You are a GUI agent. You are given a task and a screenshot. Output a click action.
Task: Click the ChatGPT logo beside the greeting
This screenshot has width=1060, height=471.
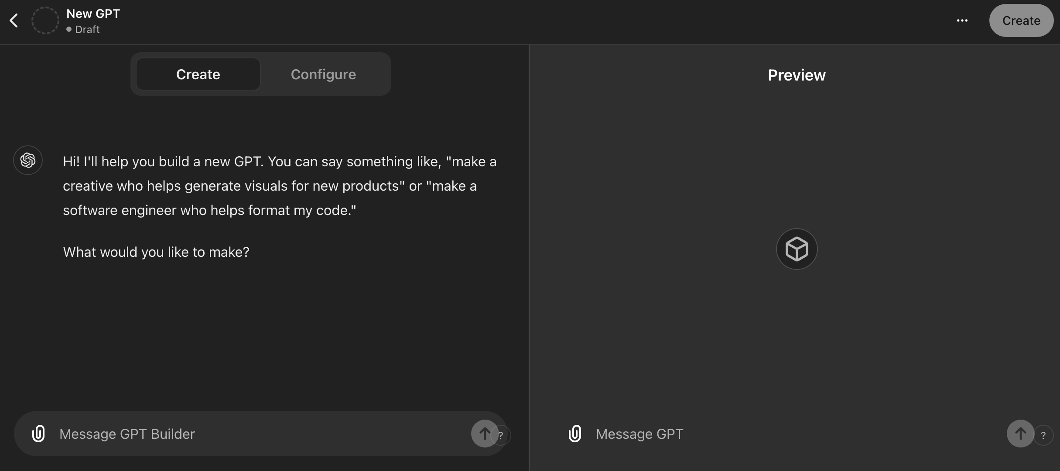tap(28, 160)
